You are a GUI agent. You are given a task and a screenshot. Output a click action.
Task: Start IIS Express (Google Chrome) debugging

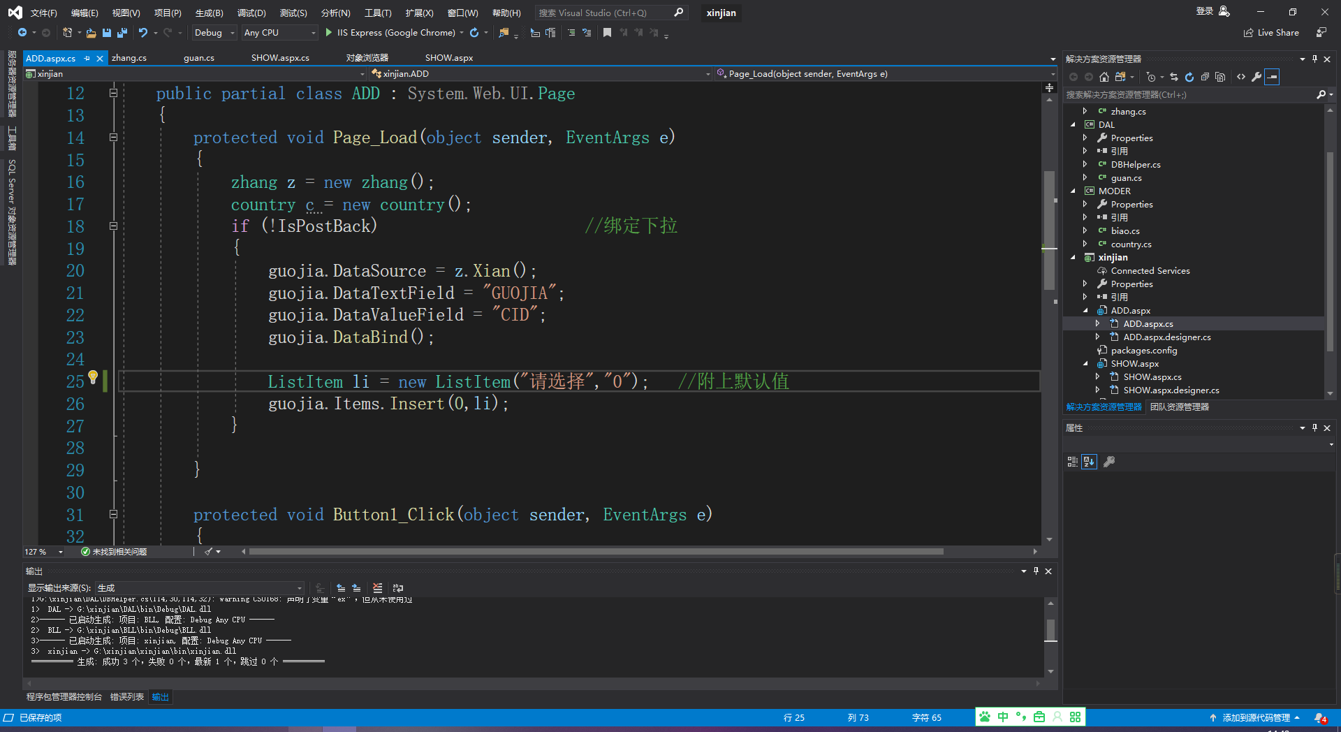click(390, 33)
